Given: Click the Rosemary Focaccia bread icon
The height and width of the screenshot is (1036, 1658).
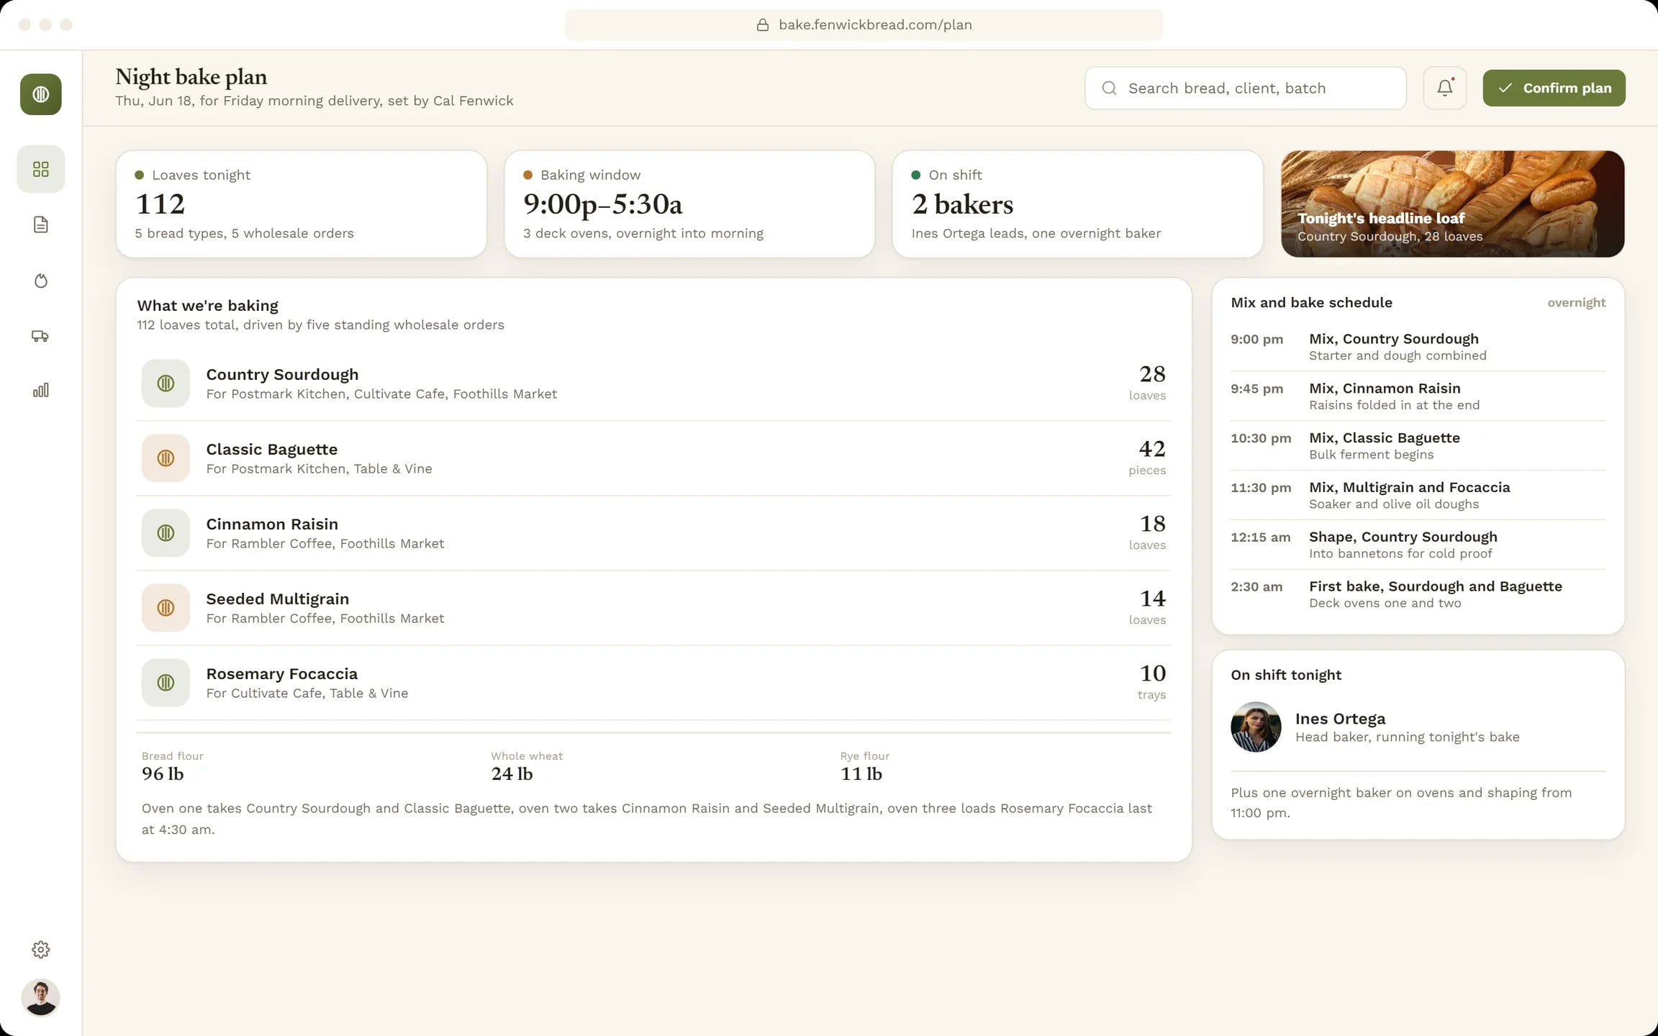Looking at the screenshot, I should [166, 683].
